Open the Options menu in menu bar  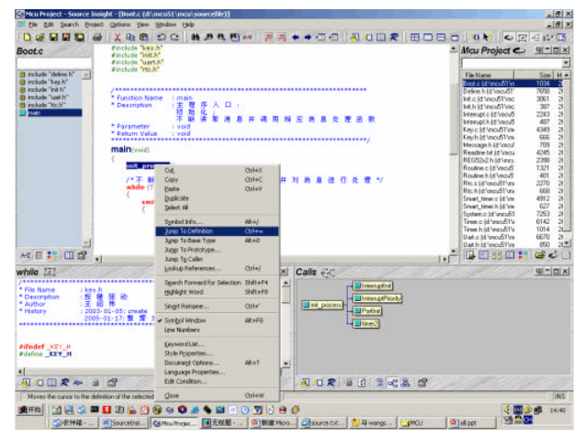click(119, 24)
